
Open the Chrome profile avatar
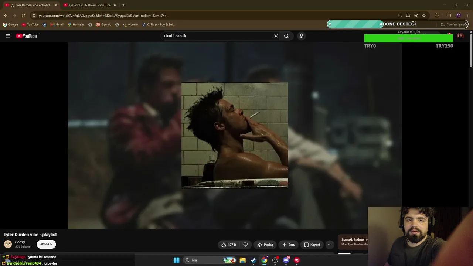click(x=459, y=16)
